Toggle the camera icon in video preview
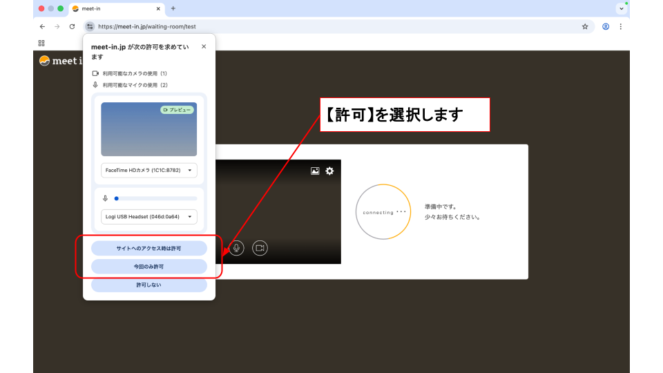This screenshot has height=373, width=663. pyautogui.click(x=260, y=248)
